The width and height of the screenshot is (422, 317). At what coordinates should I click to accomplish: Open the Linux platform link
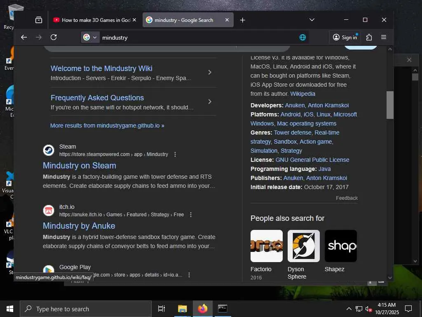323,114
